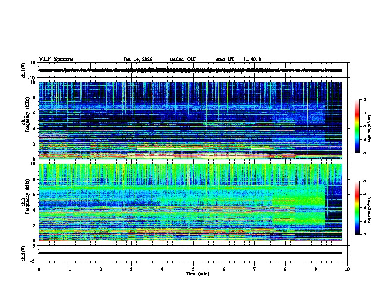
Task: Select the date text "Jan. 14, 2026"
Action: click(x=138, y=59)
